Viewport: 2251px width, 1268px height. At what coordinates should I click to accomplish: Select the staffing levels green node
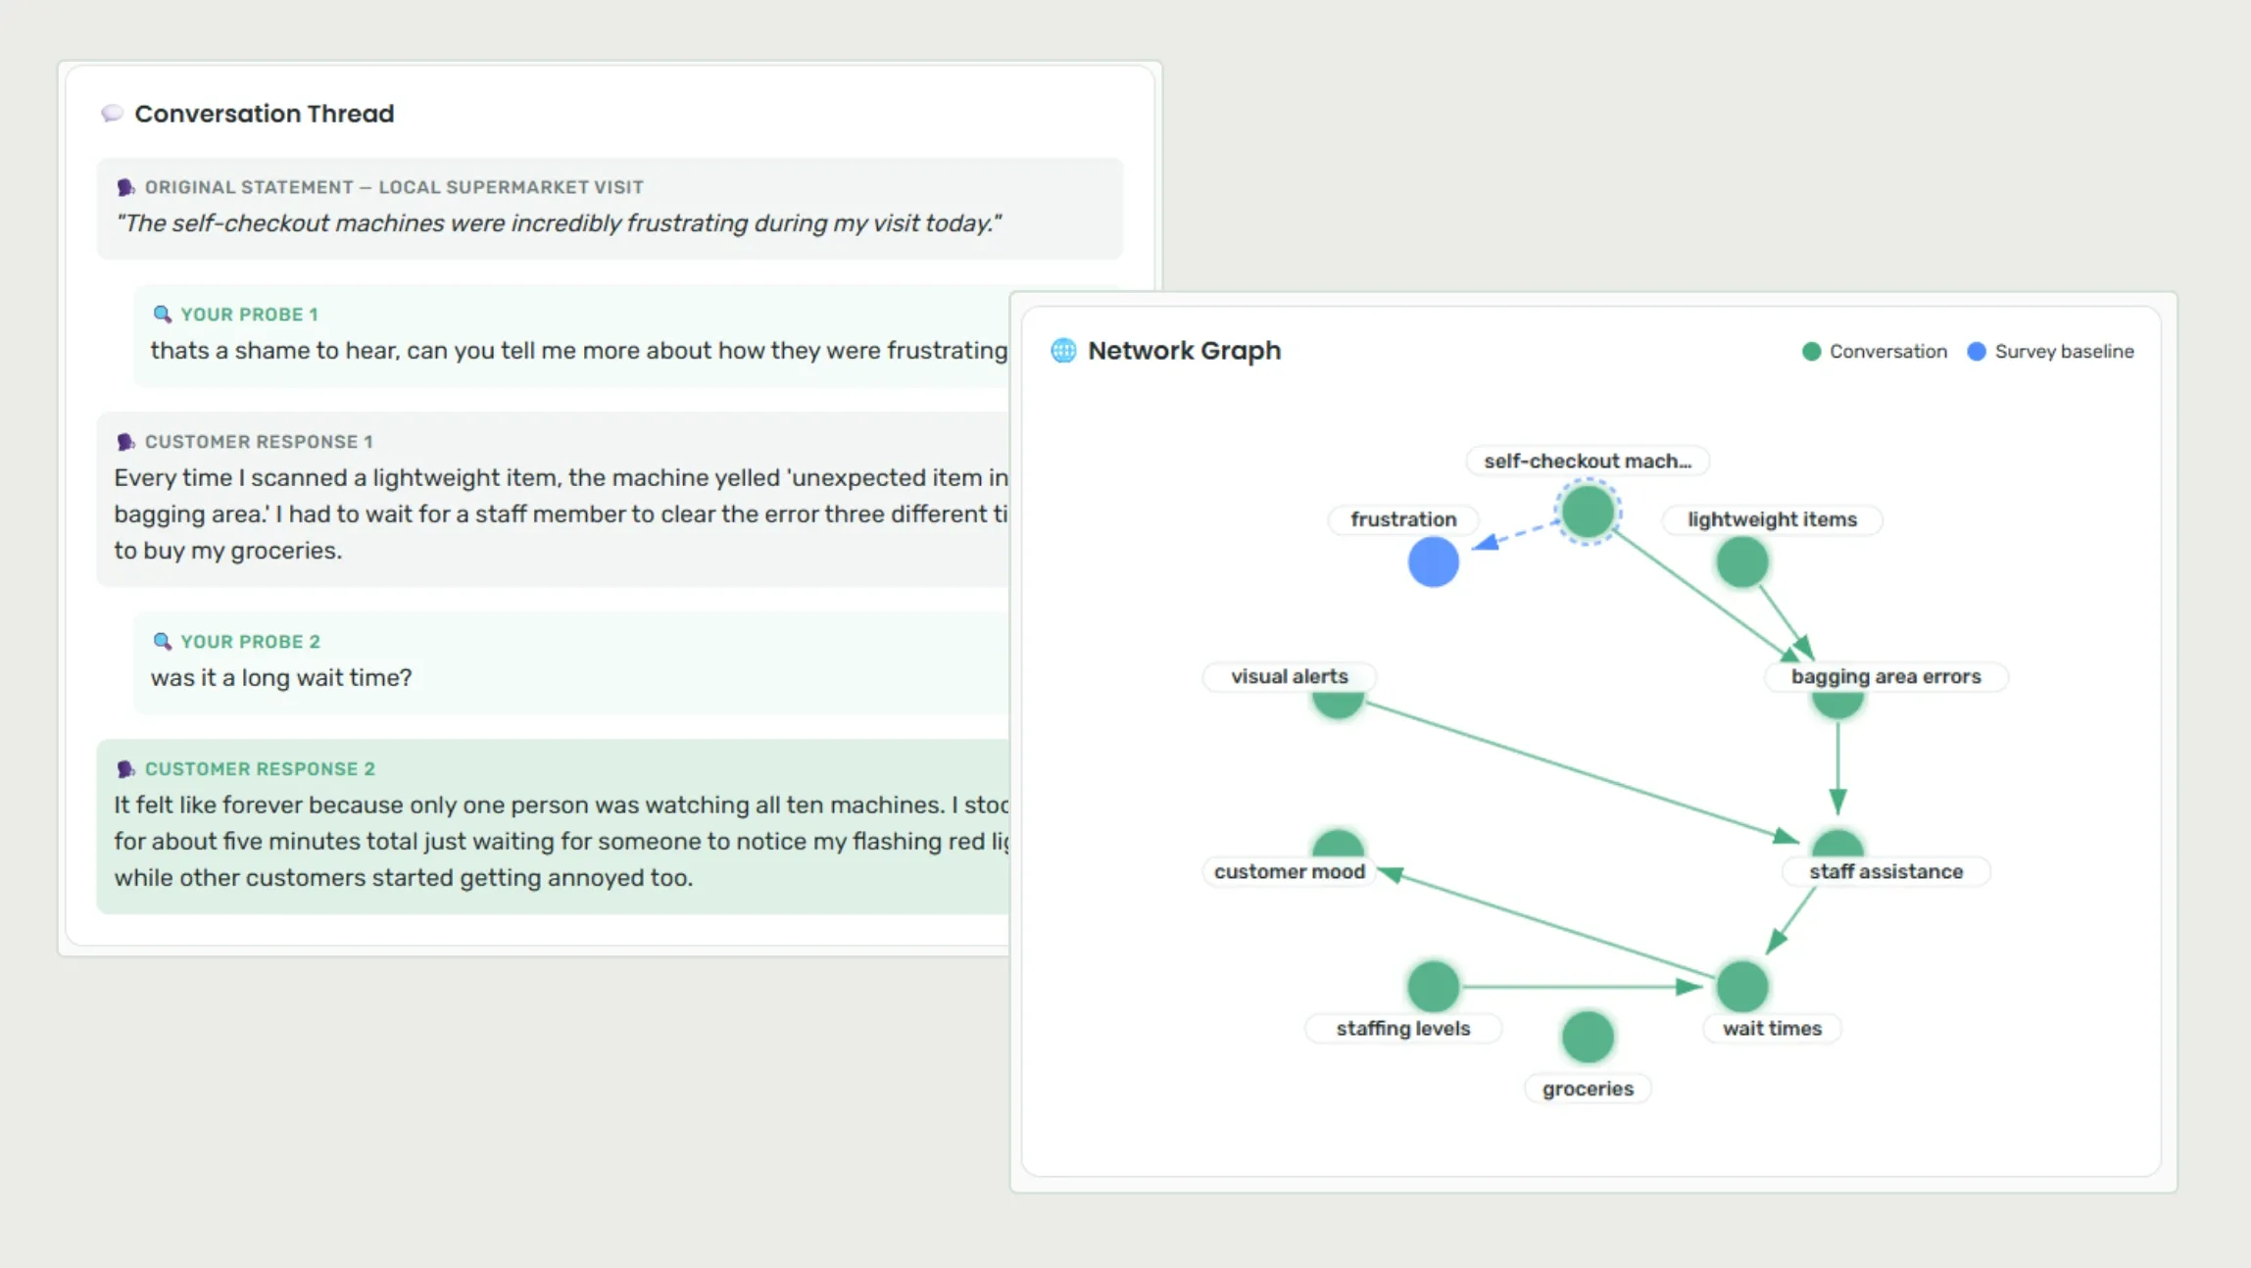pos(1433,986)
